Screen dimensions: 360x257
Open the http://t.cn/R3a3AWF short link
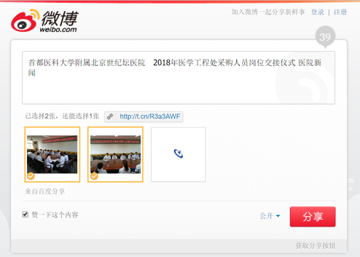[150, 116]
